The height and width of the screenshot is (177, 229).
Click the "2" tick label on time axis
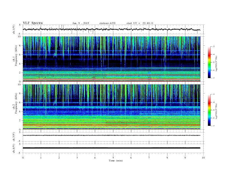(x=59, y=158)
